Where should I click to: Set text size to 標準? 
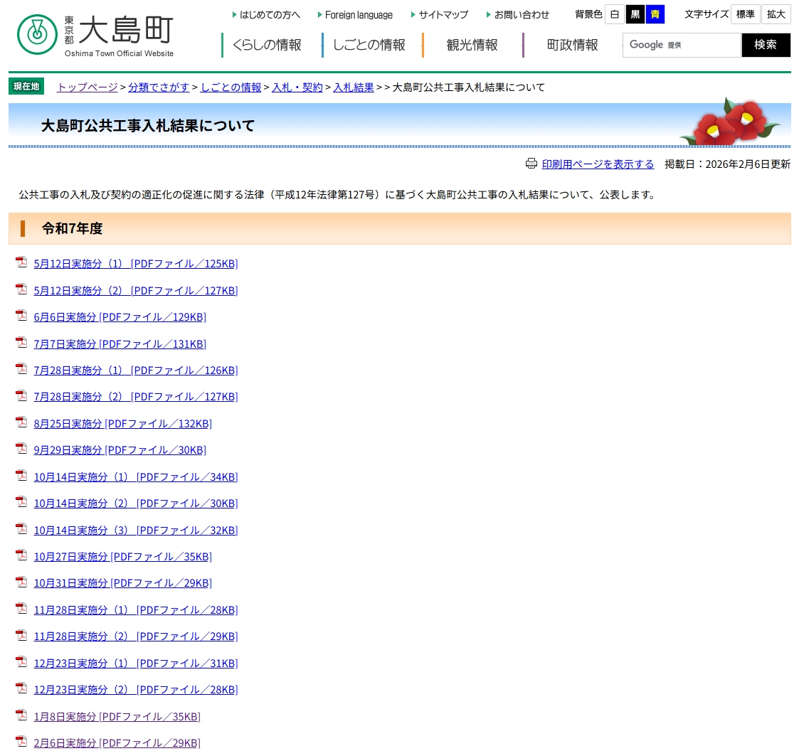[745, 14]
